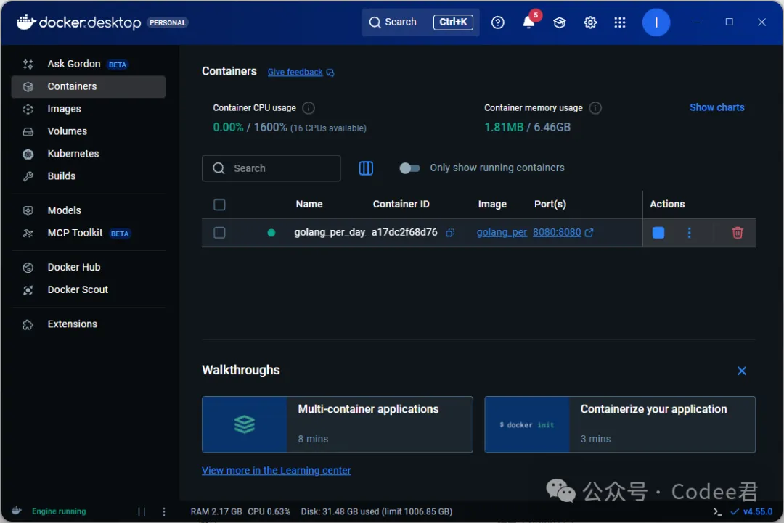The image size is (784, 523).
Task: Open settings gear icon in header
Action: click(590, 22)
